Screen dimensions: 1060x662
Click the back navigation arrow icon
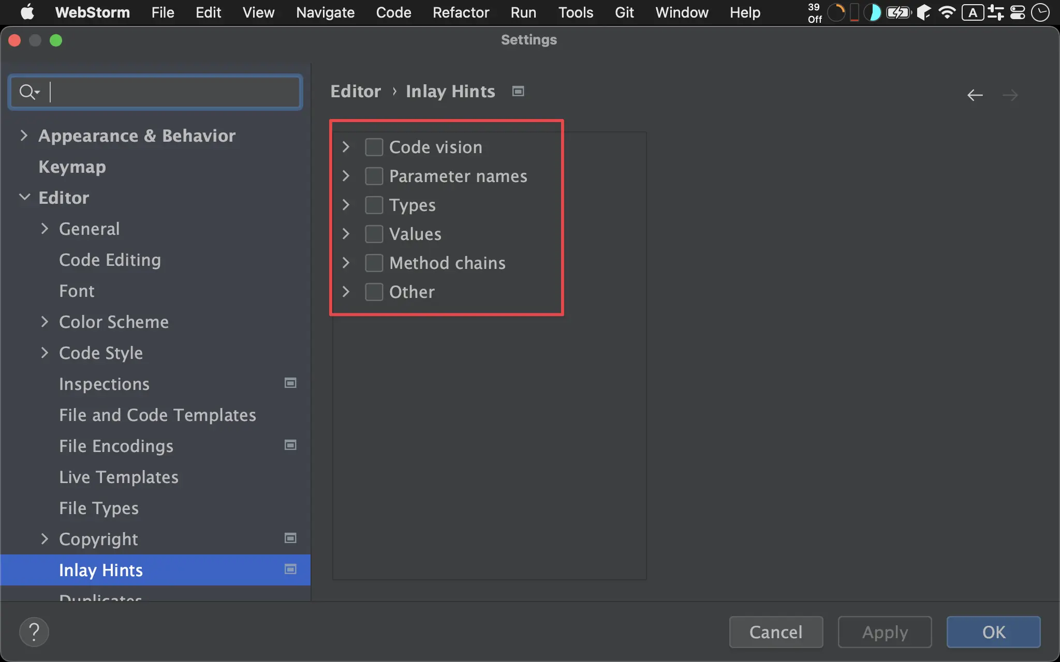(x=975, y=95)
